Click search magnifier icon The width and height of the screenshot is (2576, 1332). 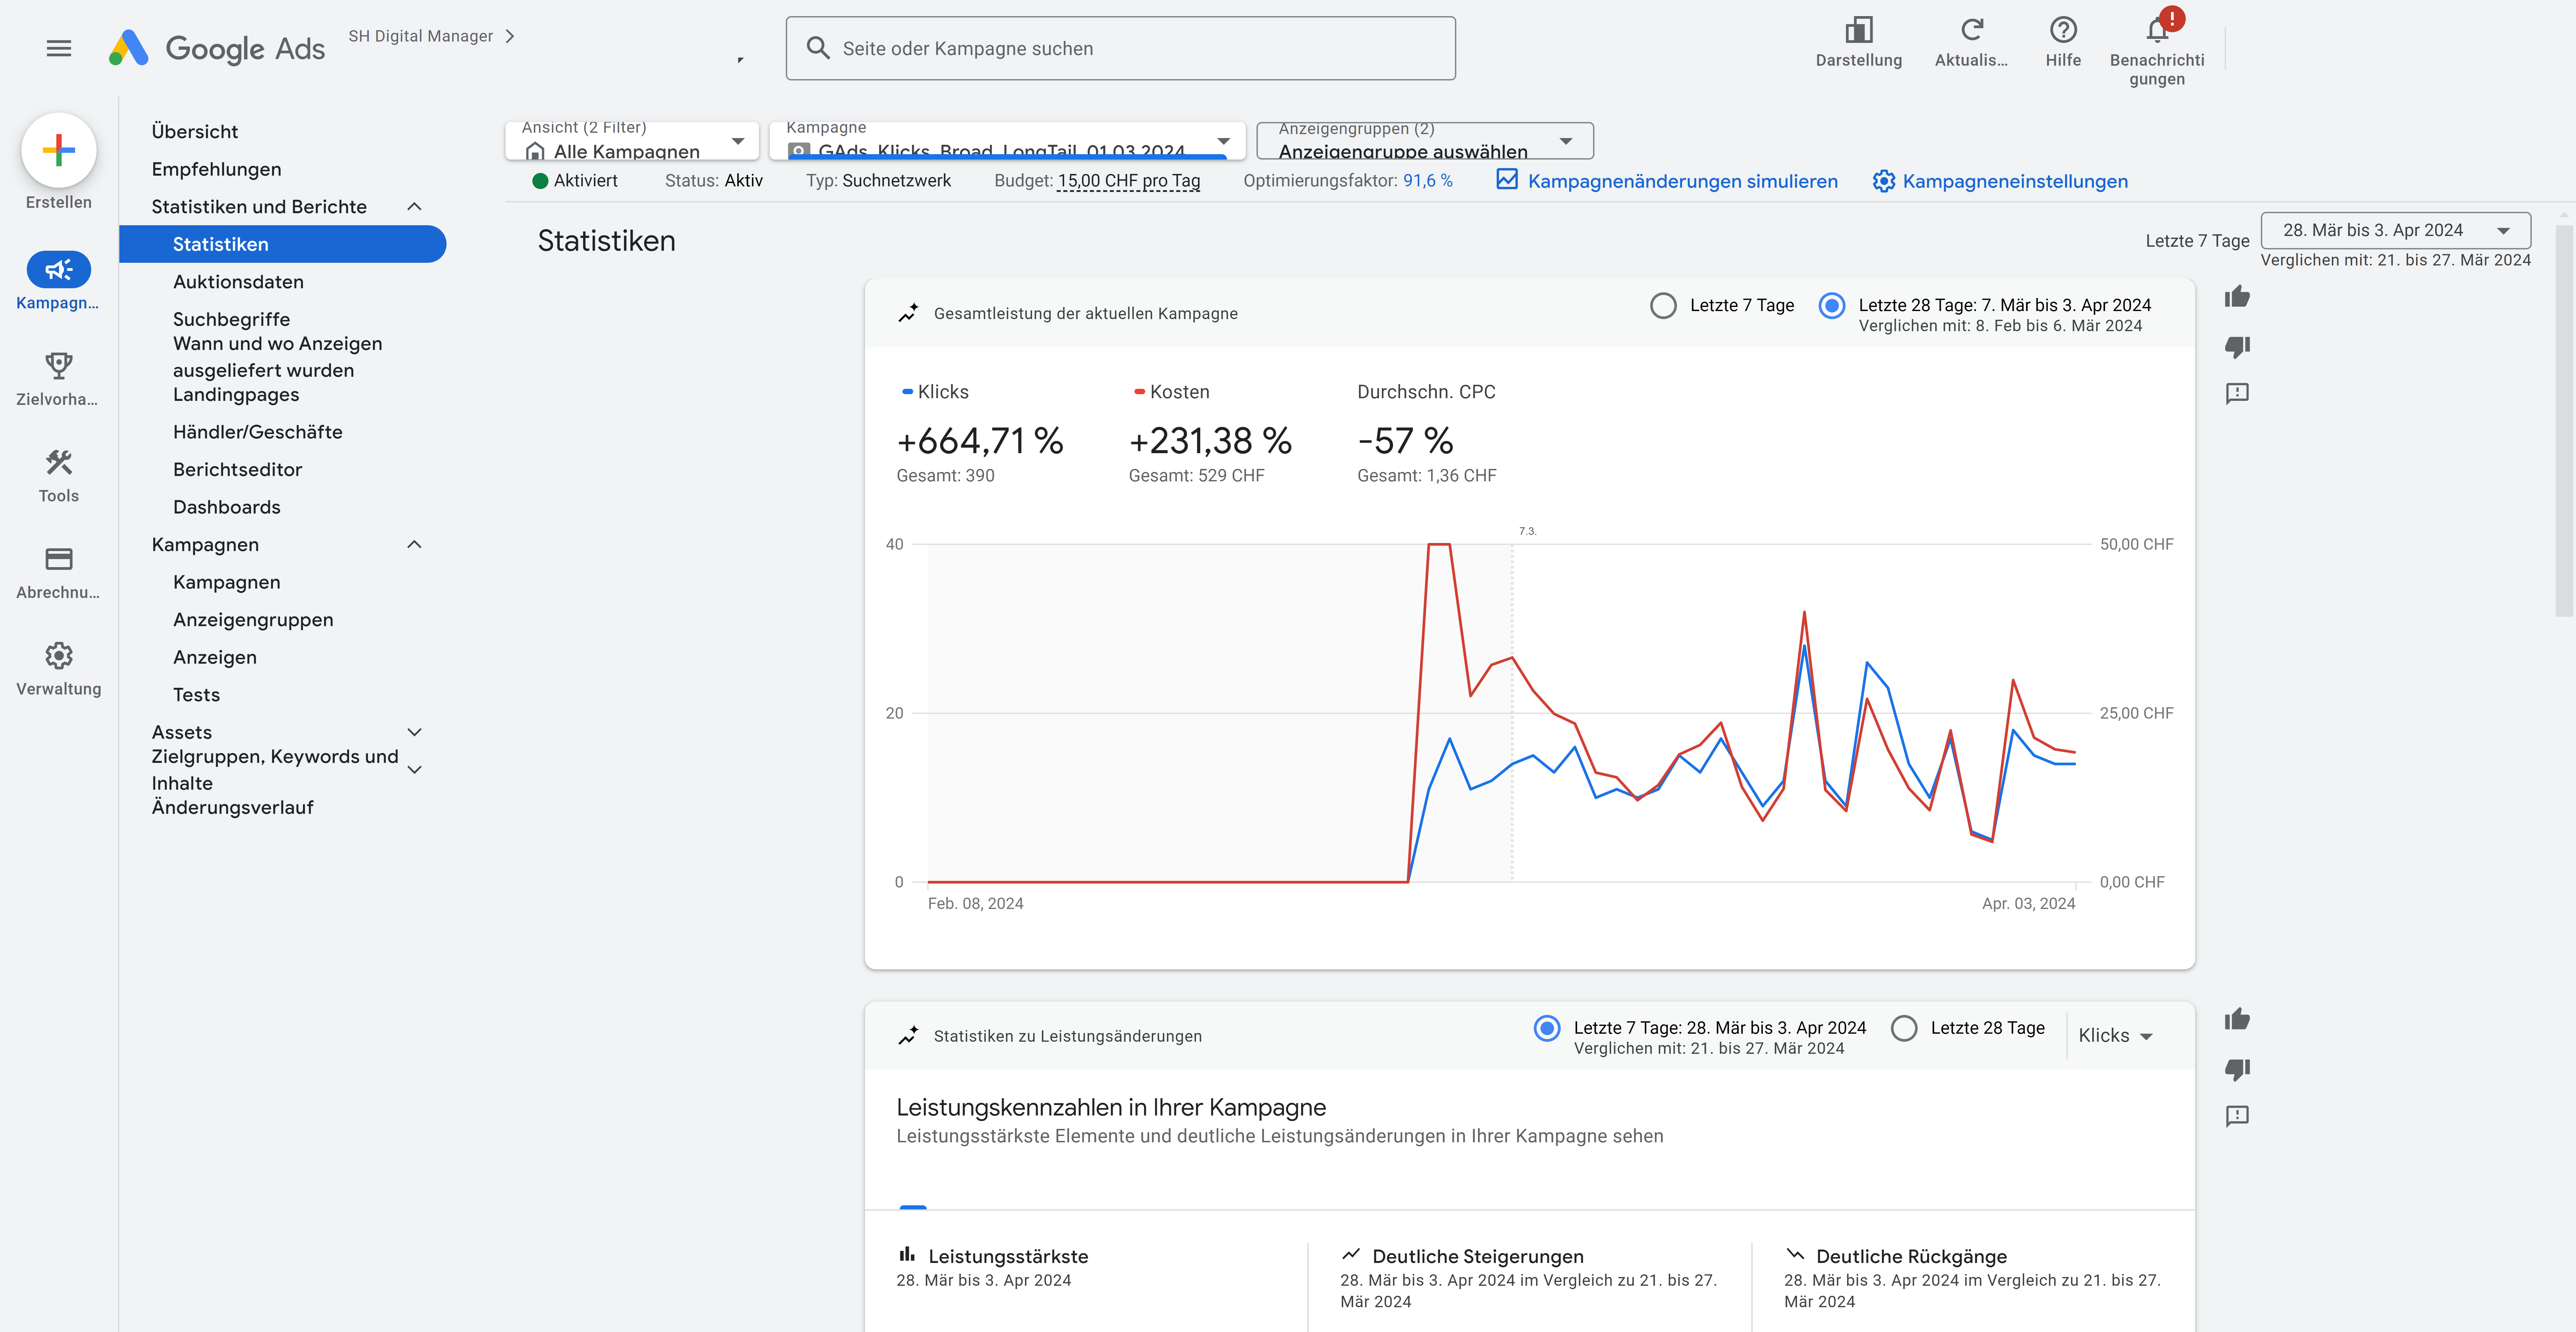pos(818,48)
